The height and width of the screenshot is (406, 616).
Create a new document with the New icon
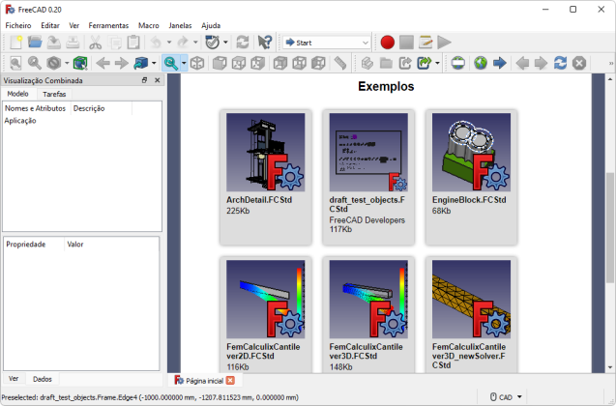(x=15, y=42)
